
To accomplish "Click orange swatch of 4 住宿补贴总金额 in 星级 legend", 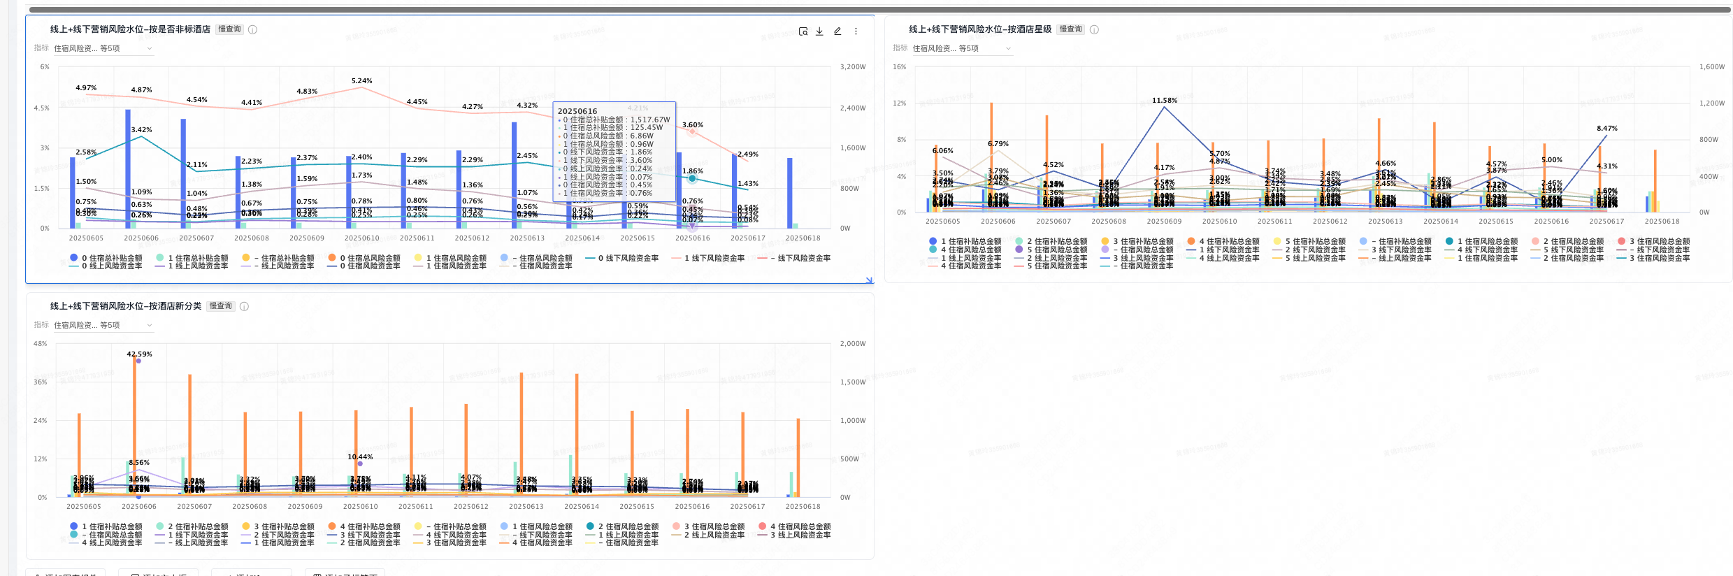I will pos(1191,241).
